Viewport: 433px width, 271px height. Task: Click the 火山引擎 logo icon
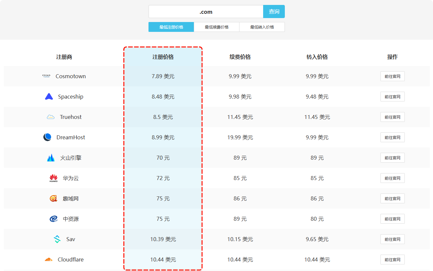(51, 158)
